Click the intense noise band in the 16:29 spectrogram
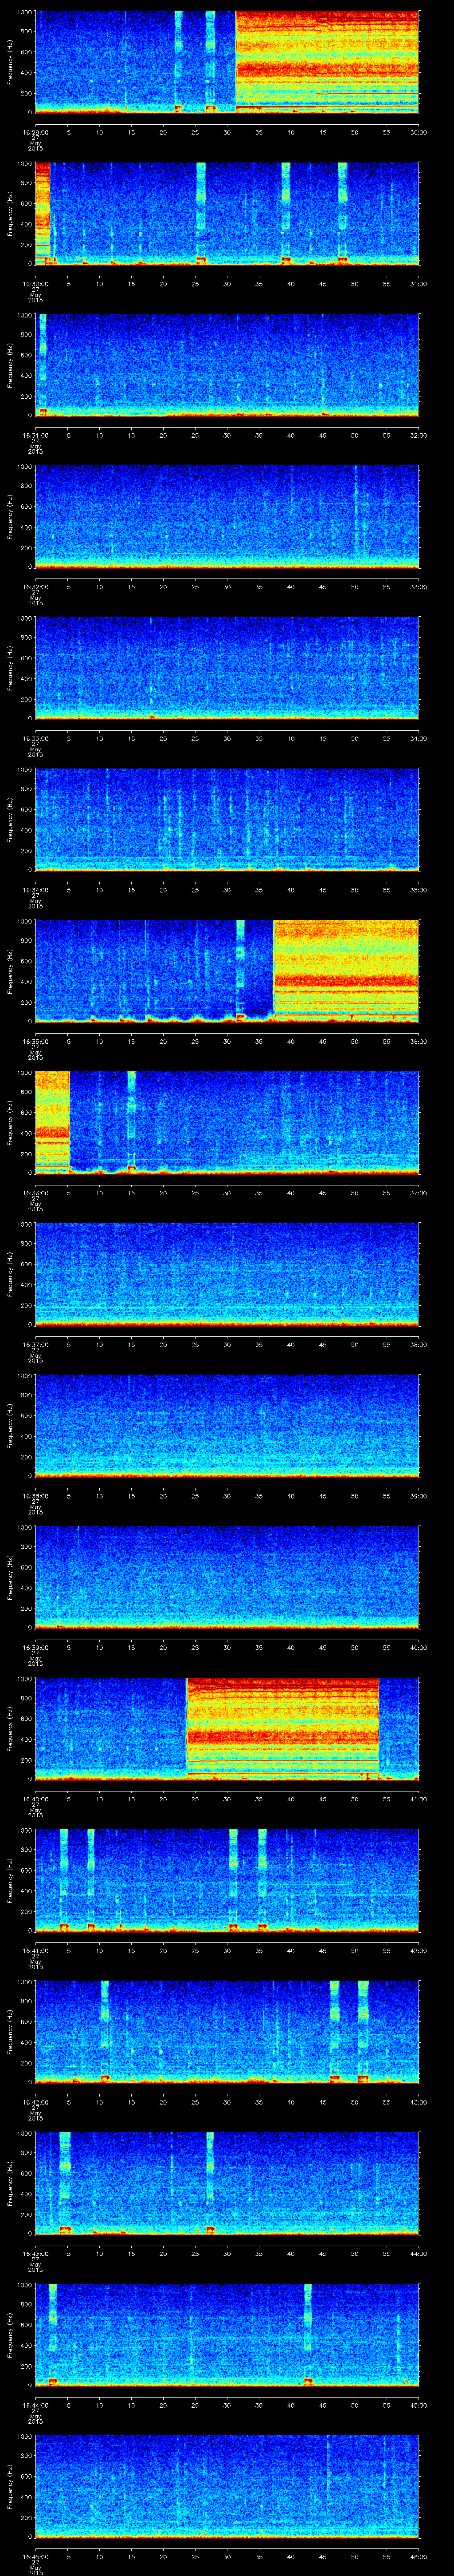The image size is (454, 2576). click(x=326, y=60)
